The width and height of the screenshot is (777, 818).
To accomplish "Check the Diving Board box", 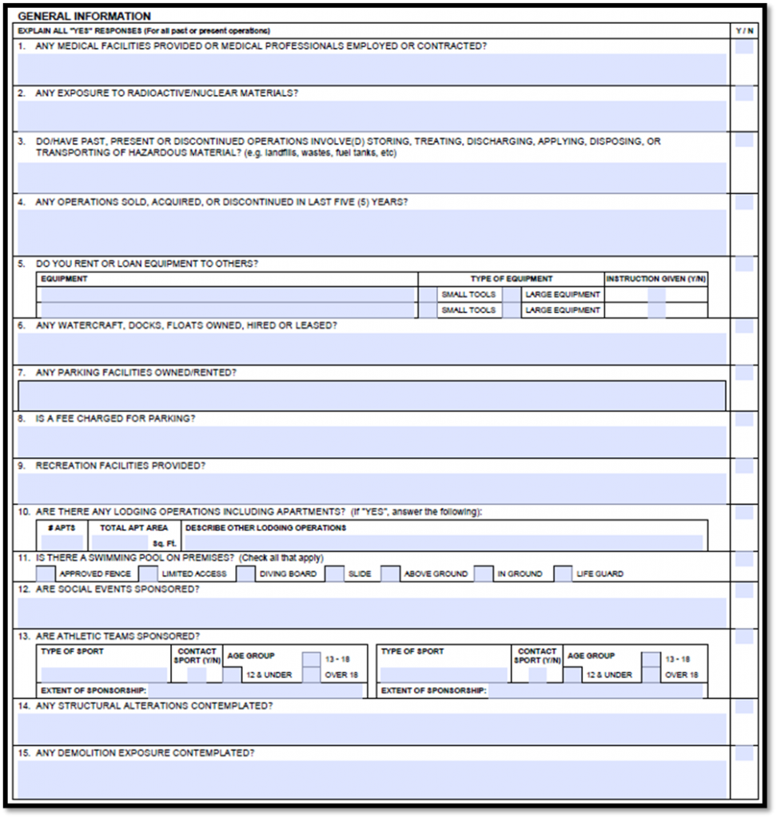I will click(x=245, y=574).
